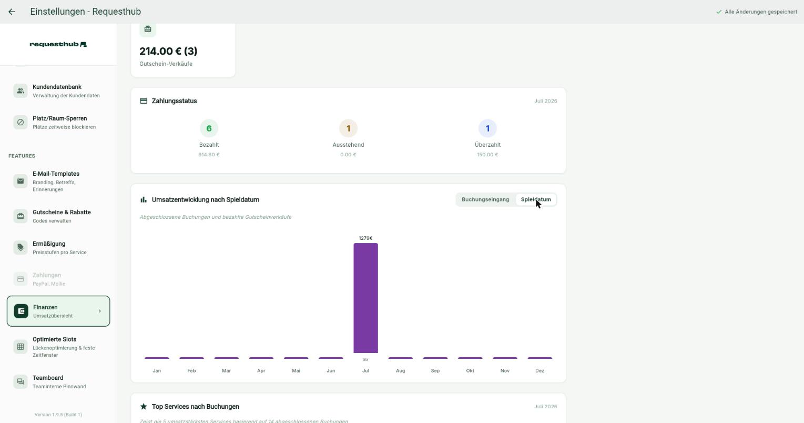Click the Ausstehend count badge 1
The image size is (804, 423).
tap(348, 128)
